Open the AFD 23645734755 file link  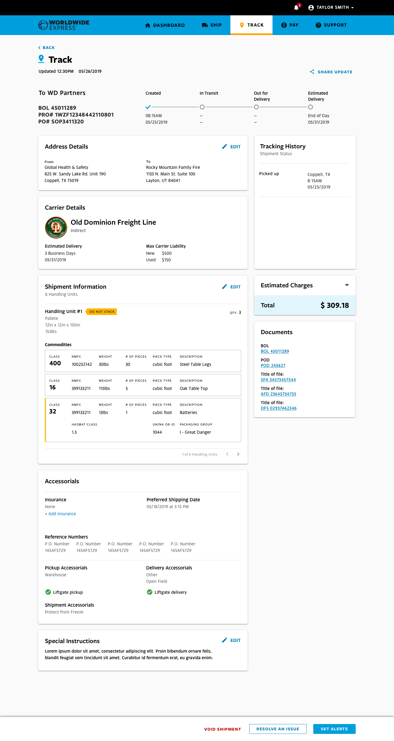[278, 394]
